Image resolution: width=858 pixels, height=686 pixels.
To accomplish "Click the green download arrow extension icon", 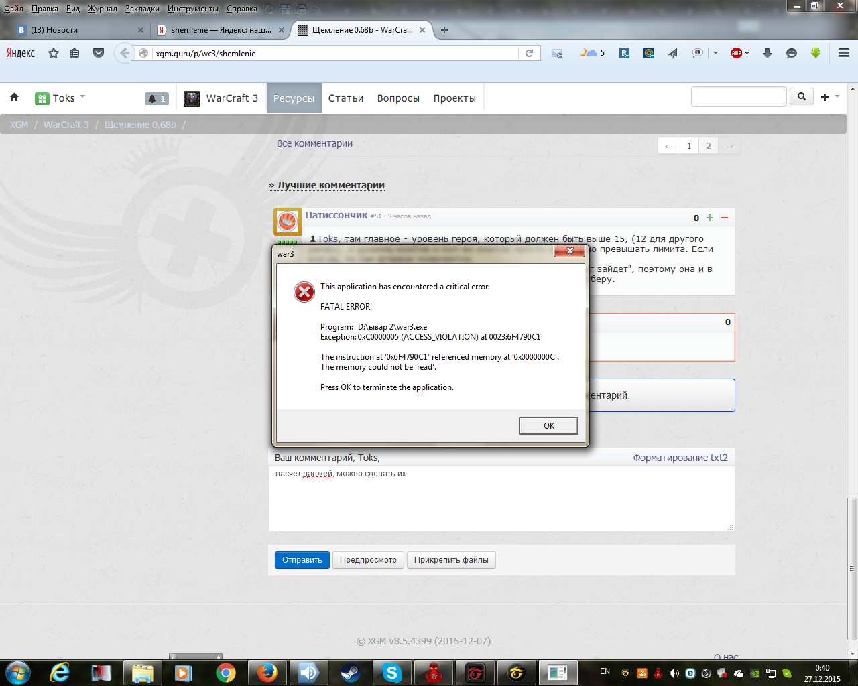I will pyautogui.click(x=816, y=53).
